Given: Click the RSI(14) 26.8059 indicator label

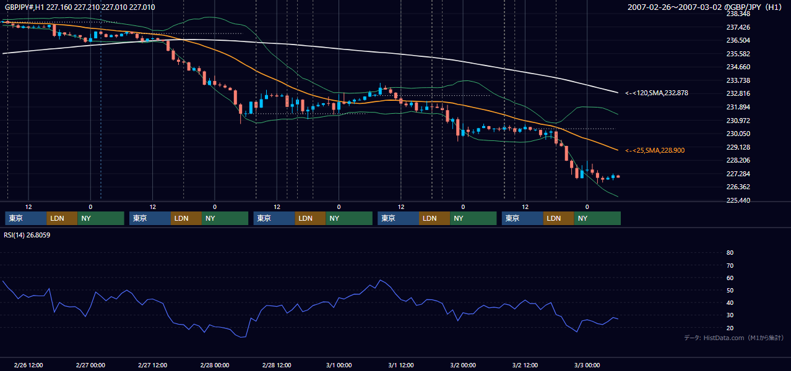Looking at the screenshot, I should 27,235.
